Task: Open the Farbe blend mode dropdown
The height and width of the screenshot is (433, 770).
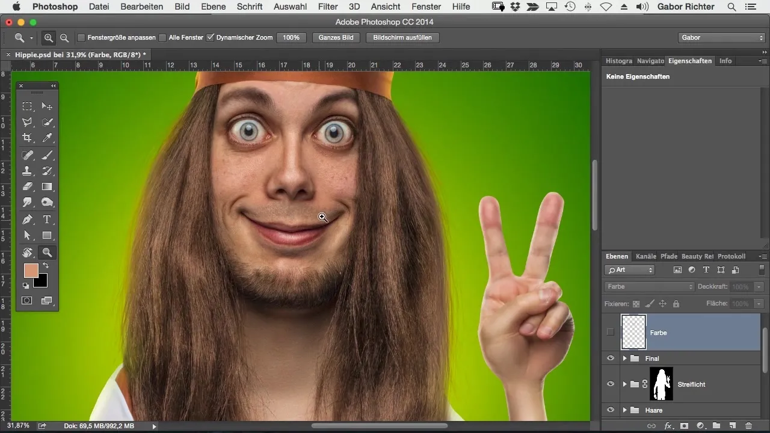Action: pos(649,287)
